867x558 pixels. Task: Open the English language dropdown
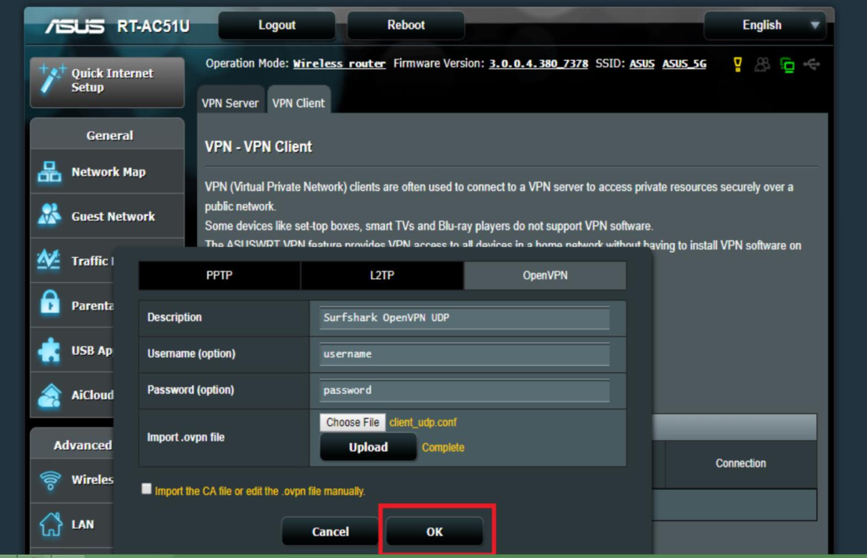click(x=764, y=25)
